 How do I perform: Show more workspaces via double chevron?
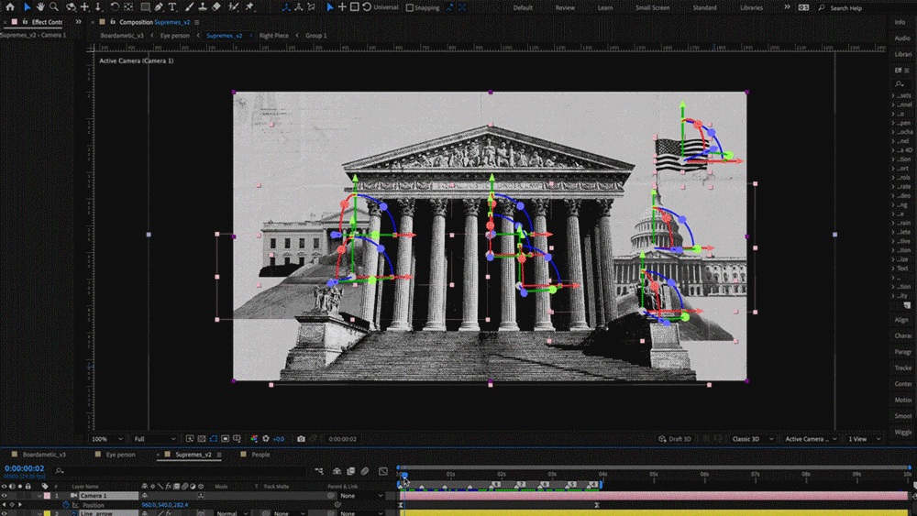pos(787,7)
